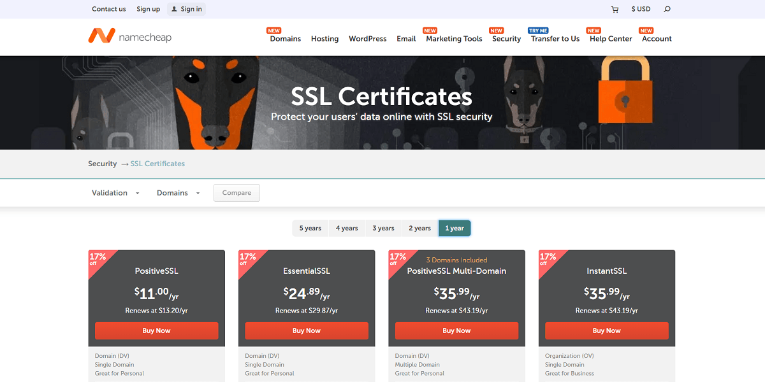Screen dimensions: 765x382
Task: Click the InstantSSL card title
Action: click(x=607, y=271)
